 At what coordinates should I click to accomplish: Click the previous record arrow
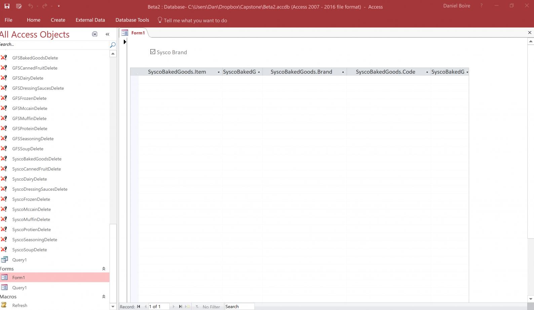145,306
